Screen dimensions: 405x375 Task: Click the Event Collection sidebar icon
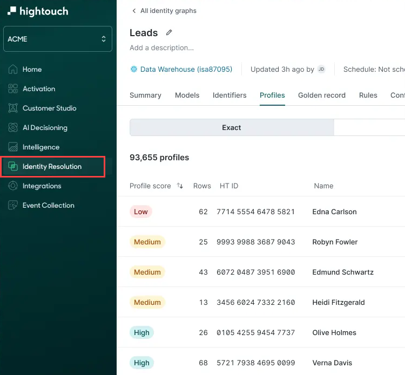coord(13,205)
